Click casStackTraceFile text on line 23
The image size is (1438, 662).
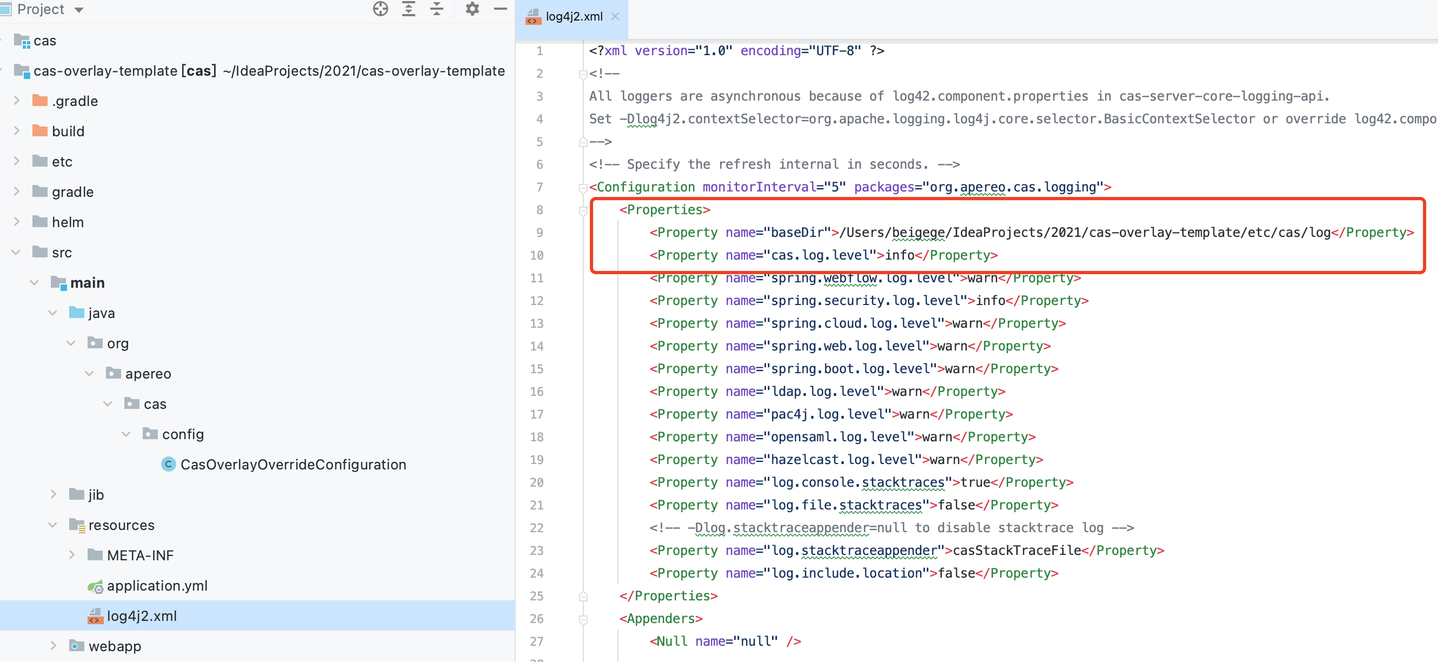point(1016,550)
